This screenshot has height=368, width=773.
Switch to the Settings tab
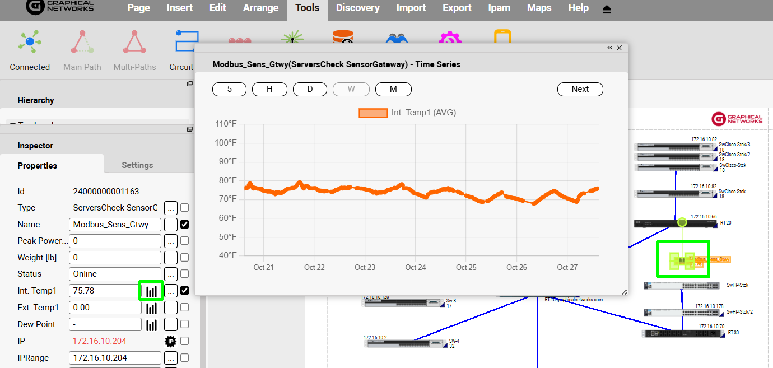(x=137, y=165)
